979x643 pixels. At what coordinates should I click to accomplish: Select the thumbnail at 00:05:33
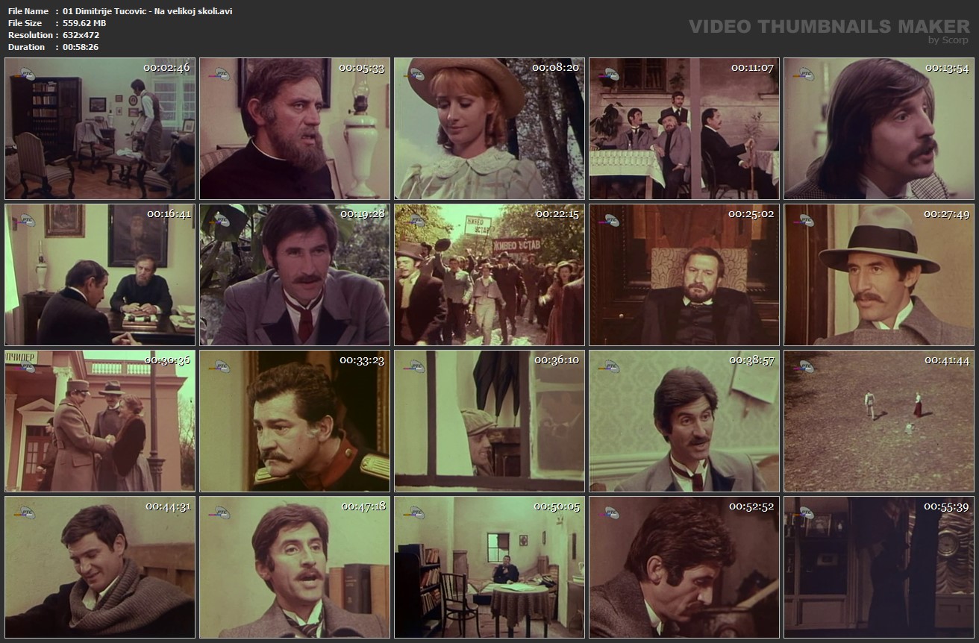(295, 128)
